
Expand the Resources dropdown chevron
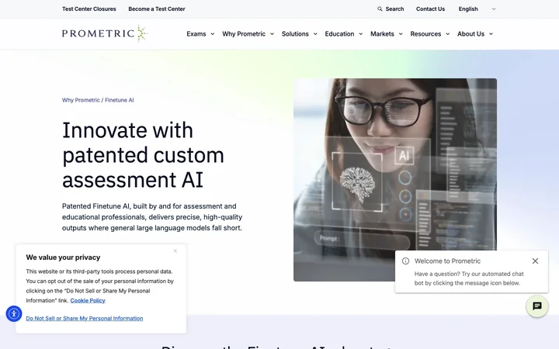coord(448,34)
